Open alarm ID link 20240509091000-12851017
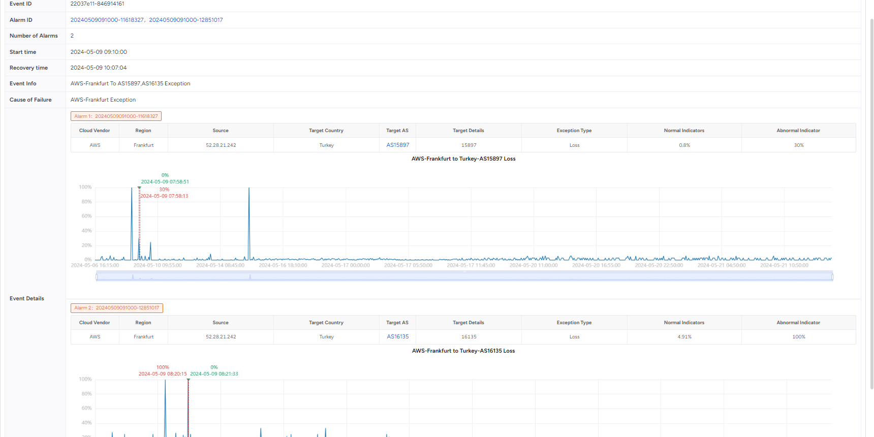 point(186,20)
